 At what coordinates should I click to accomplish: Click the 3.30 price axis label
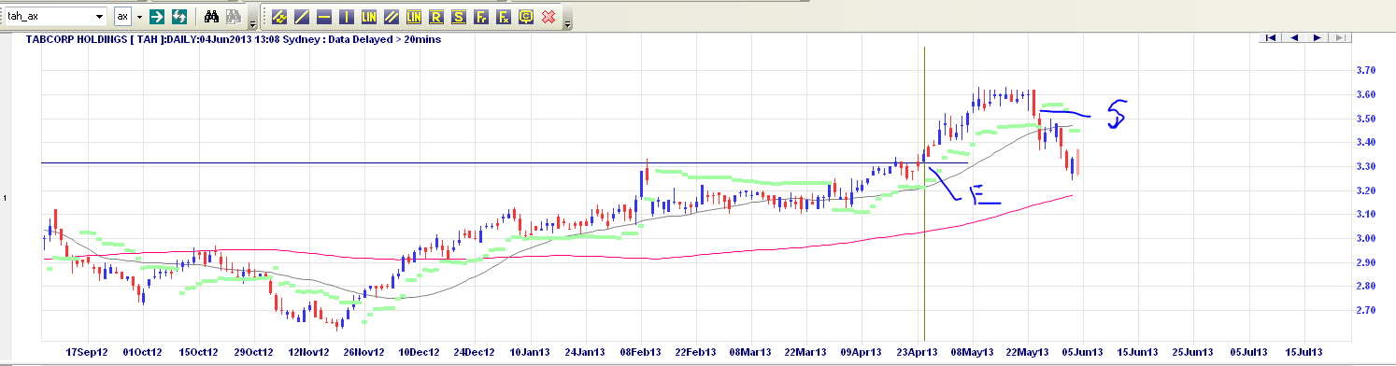pyautogui.click(x=1367, y=166)
